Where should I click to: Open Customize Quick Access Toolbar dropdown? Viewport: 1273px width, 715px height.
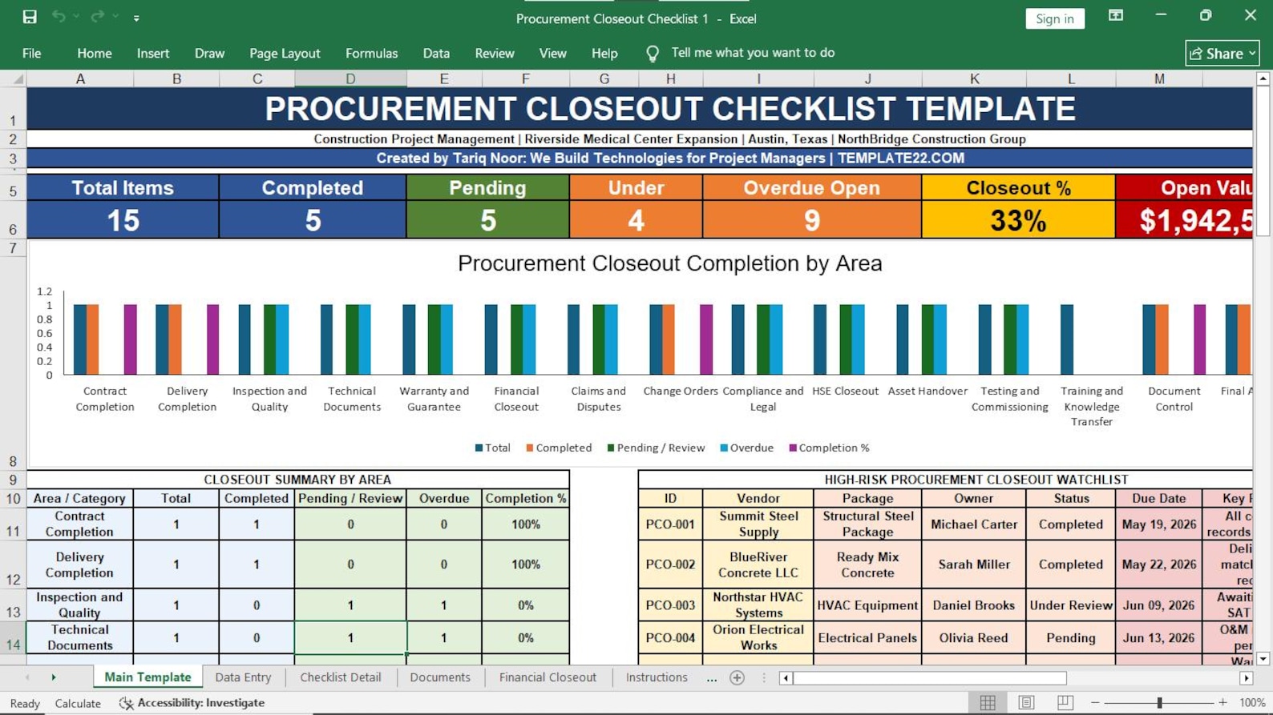pos(136,18)
